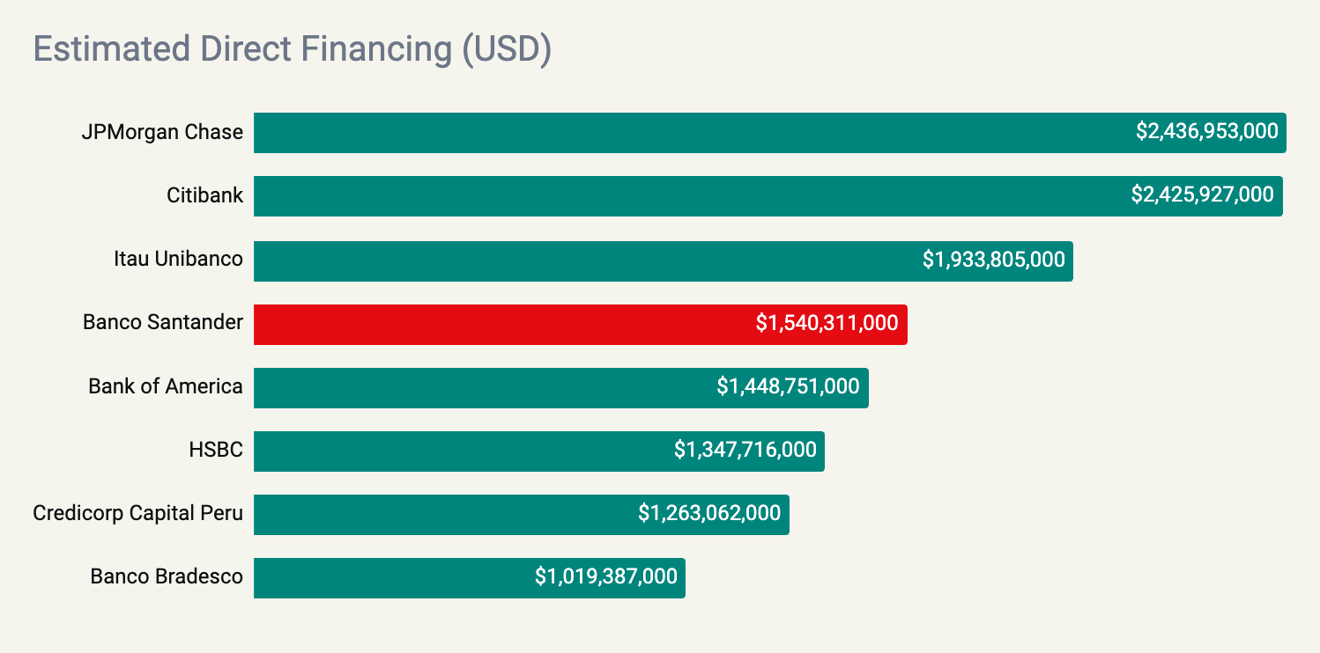1320x653 pixels.
Task: Click the $2,436,953,000 value label
Action: point(1206,132)
